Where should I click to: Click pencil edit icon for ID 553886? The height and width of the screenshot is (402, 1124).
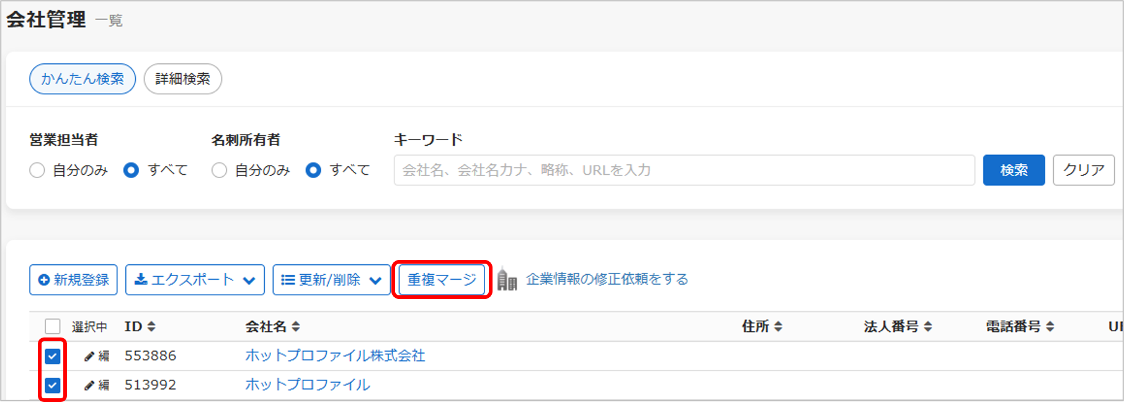click(x=89, y=356)
